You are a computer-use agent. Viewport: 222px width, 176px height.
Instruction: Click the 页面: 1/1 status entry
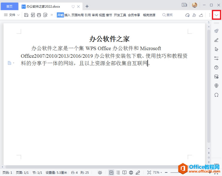[22, 173]
